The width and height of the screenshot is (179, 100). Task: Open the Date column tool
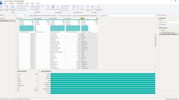pos(73,8)
